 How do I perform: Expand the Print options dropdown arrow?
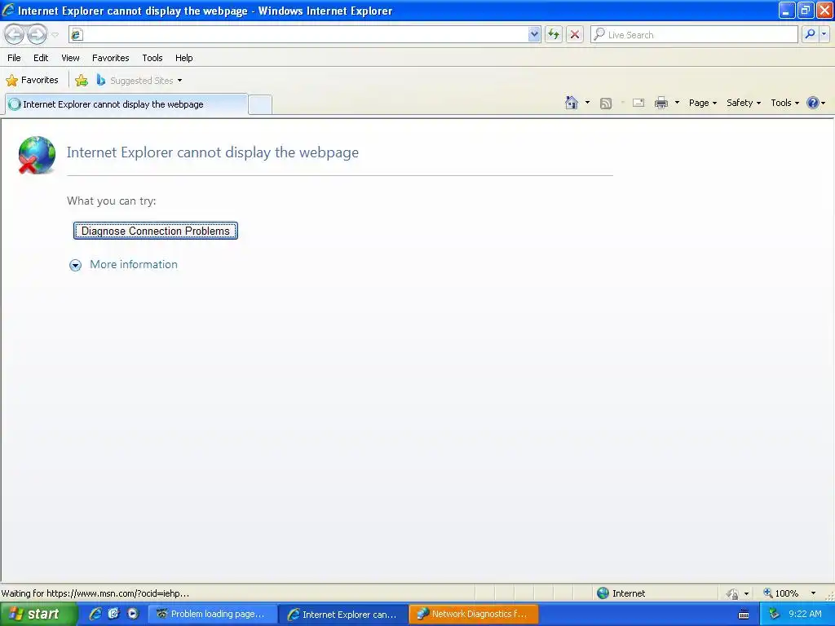point(677,103)
